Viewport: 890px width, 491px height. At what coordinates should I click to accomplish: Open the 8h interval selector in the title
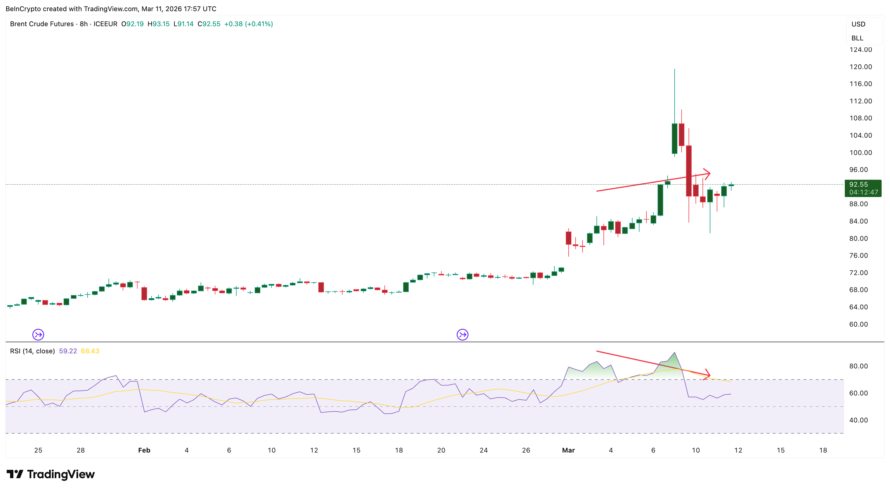(x=84, y=24)
